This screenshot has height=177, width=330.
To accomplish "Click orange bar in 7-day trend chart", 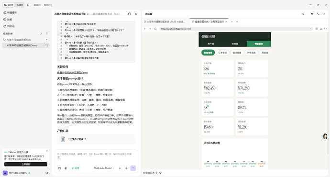I will 262,164.
